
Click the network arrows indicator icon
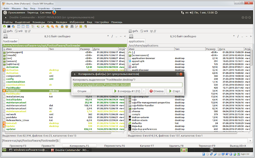182,12
